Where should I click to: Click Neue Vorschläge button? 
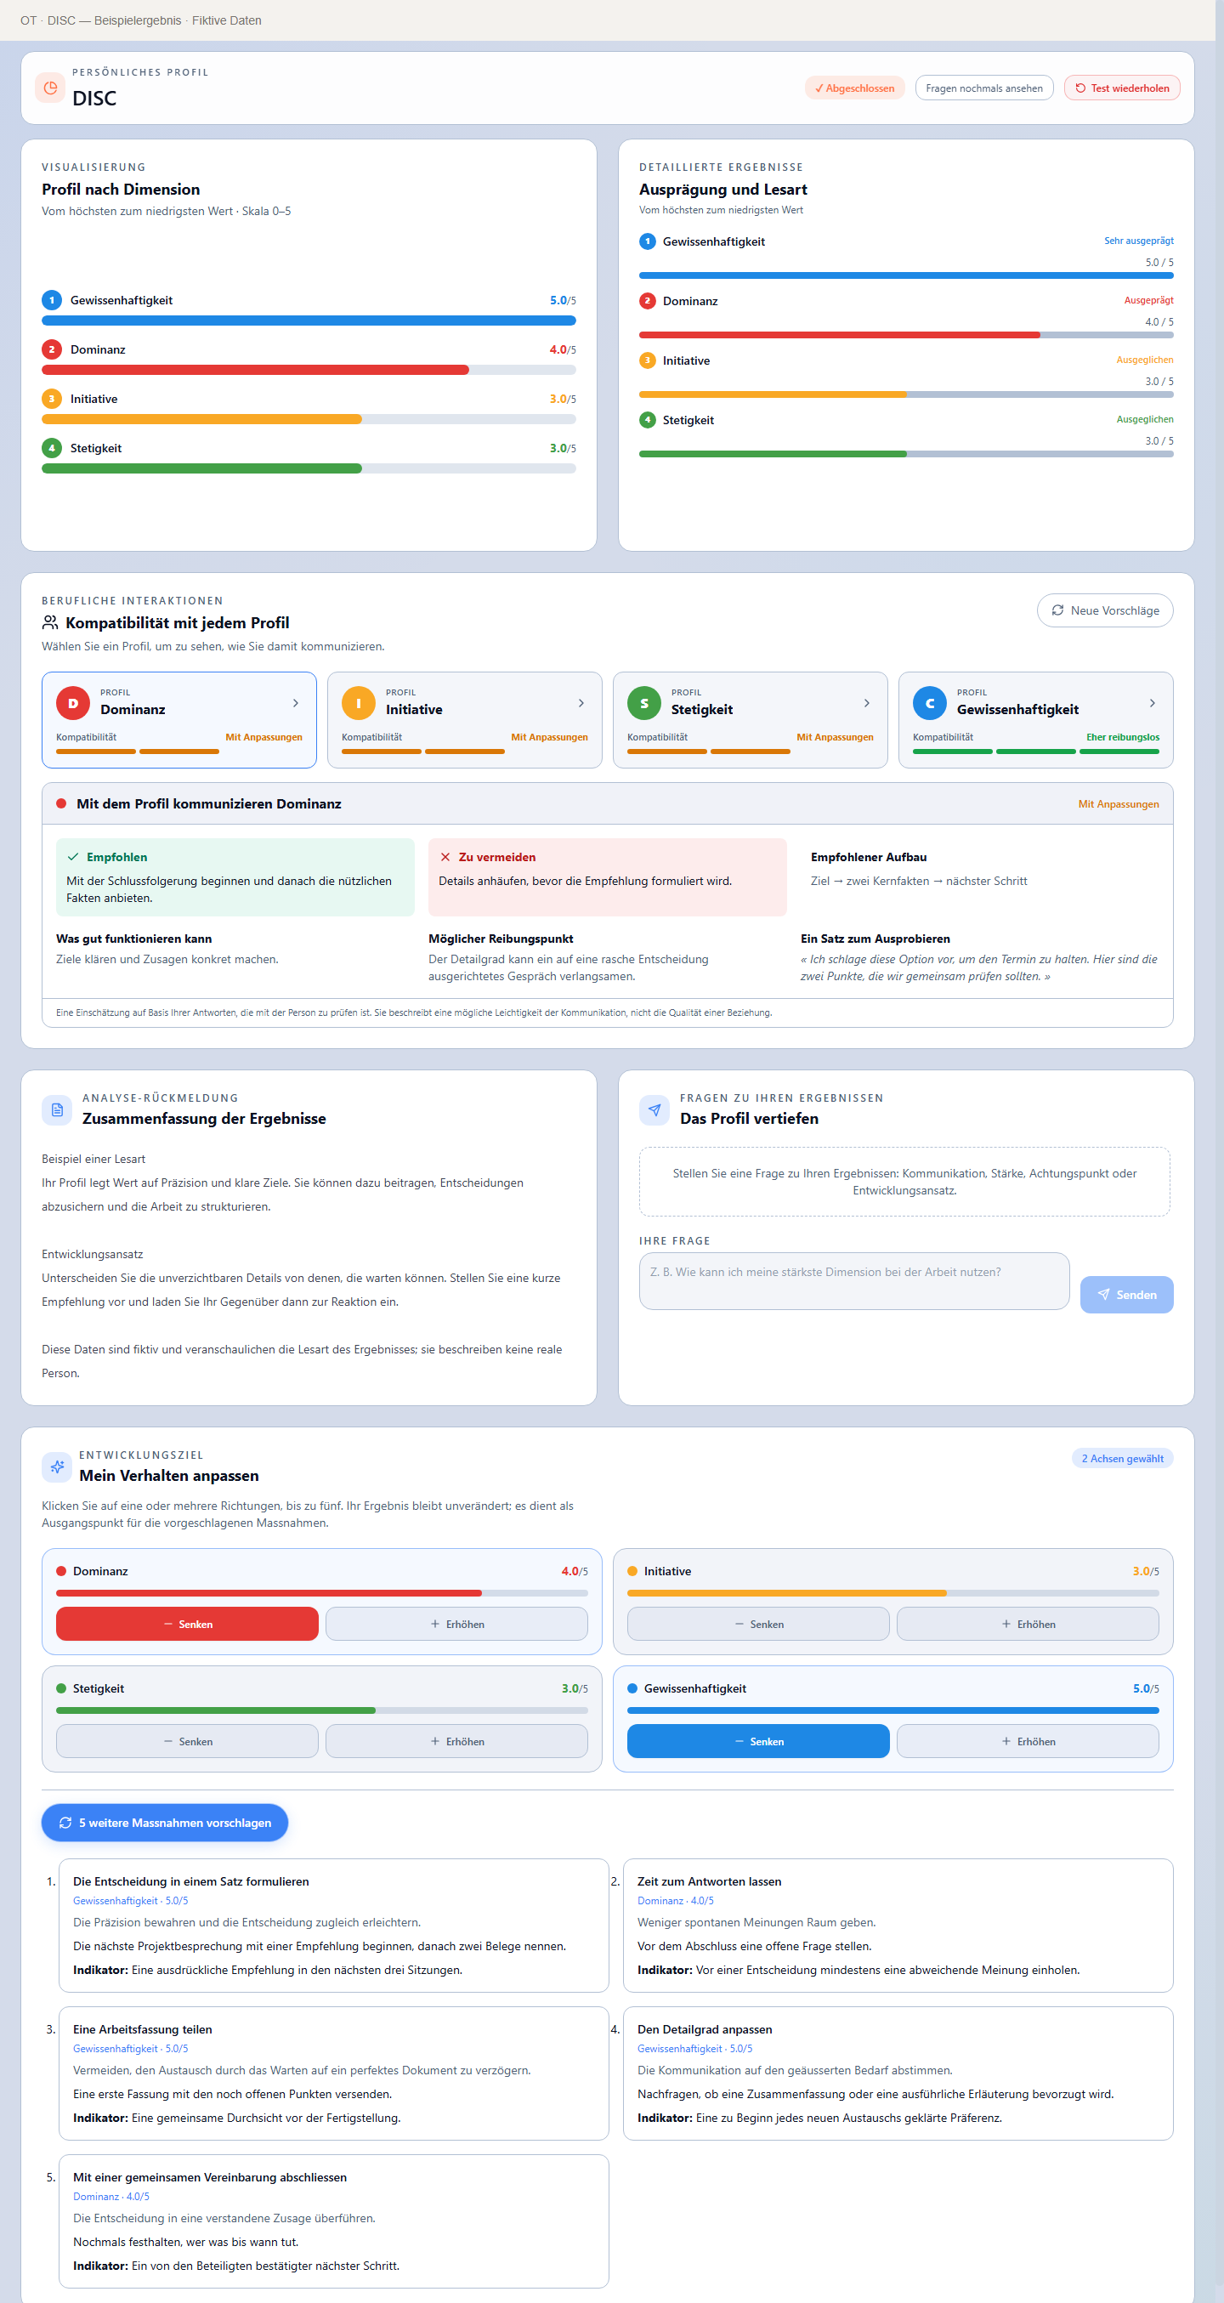[x=1105, y=610]
